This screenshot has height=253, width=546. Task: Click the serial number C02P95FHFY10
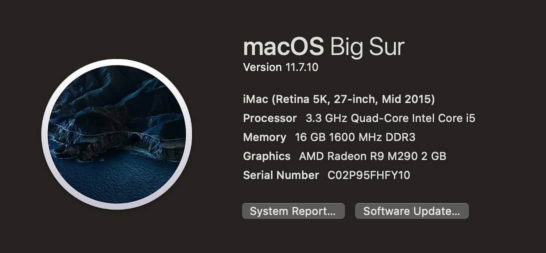[368, 175]
